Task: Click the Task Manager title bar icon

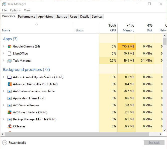Action: [4, 4]
